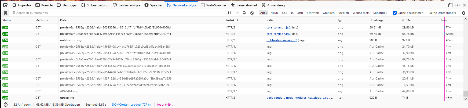The width and height of the screenshot is (468, 108).
Task: Click the stopwatch performance analysis icon
Action: [6, 105]
